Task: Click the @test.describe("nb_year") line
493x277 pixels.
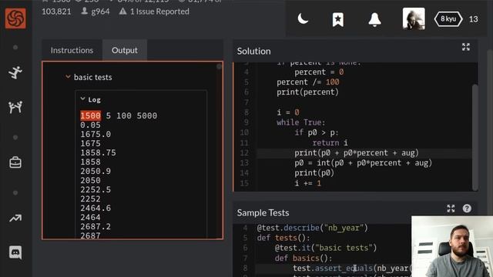Action: click(x=312, y=228)
